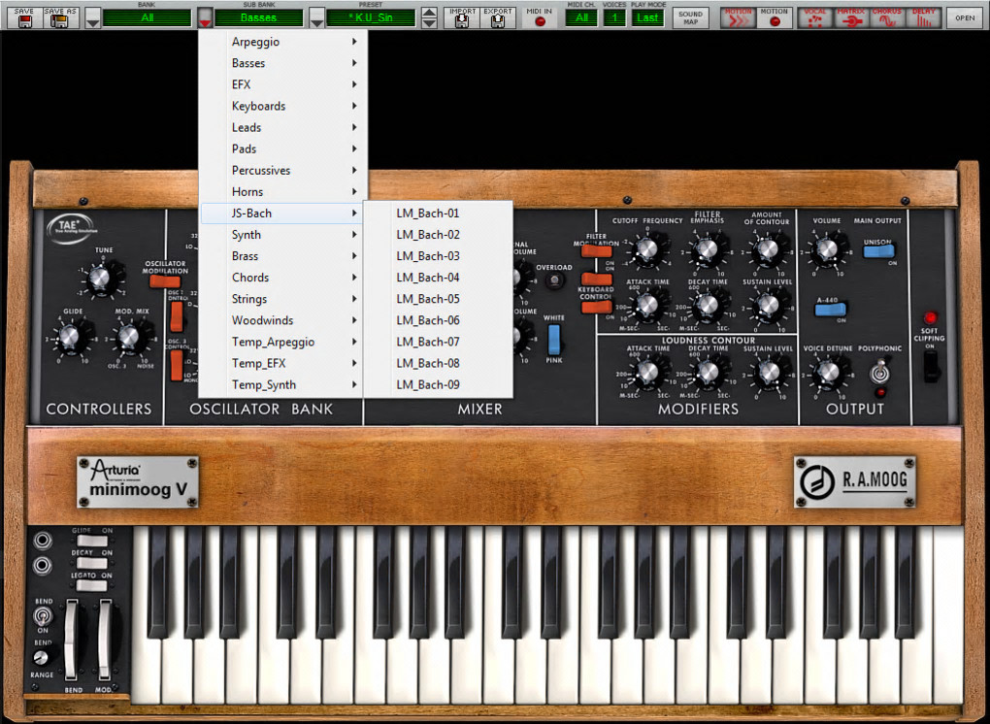This screenshot has width=990, height=724.
Task: Open the Voices count selector
Action: [x=613, y=17]
